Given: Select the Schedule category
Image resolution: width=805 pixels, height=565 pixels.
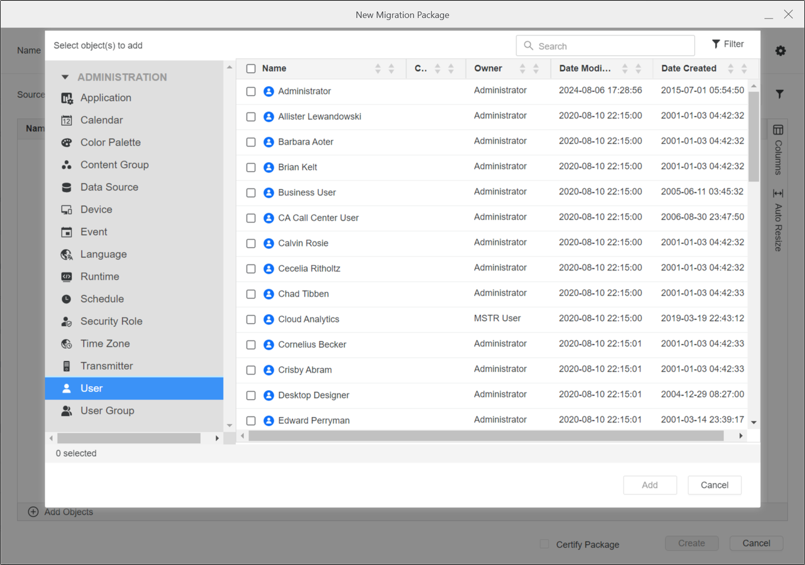Looking at the screenshot, I should pyautogui.click(x=102, y=299).
